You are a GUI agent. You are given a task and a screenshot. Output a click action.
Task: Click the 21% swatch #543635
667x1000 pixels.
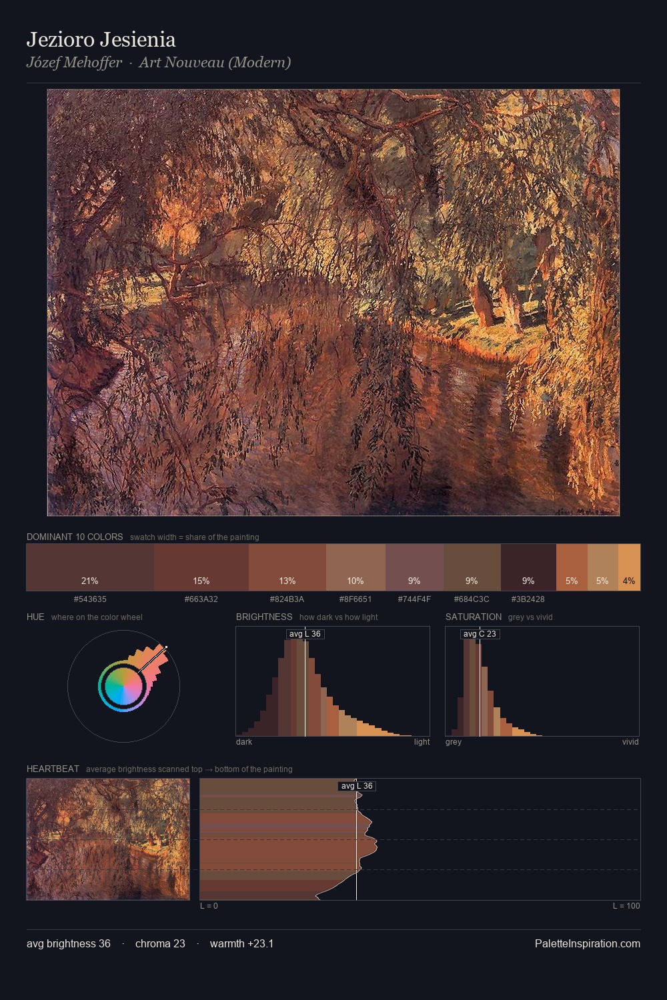89,567
